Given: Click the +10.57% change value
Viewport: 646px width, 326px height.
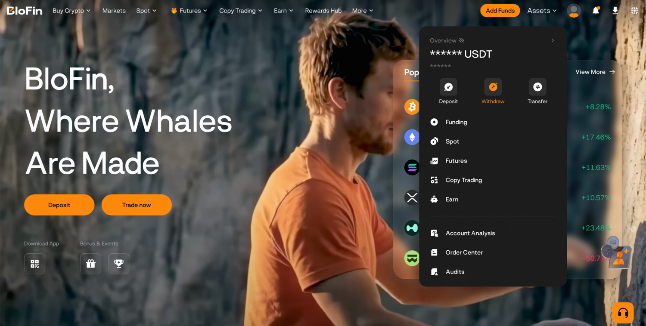Looking at the screenshot, I should tap(596, 198).
